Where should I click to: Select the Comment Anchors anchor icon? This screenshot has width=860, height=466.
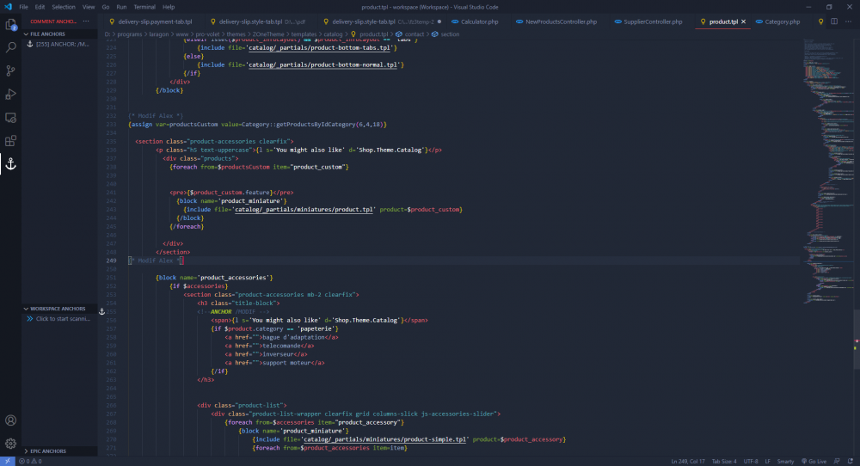point(10,164)
